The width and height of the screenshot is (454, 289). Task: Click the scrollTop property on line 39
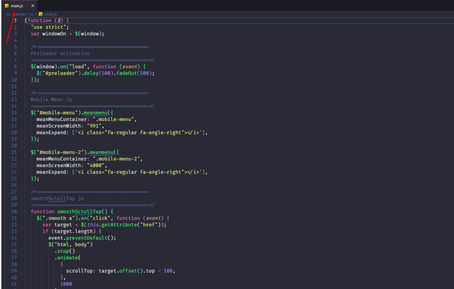click(x=79, y=271)
